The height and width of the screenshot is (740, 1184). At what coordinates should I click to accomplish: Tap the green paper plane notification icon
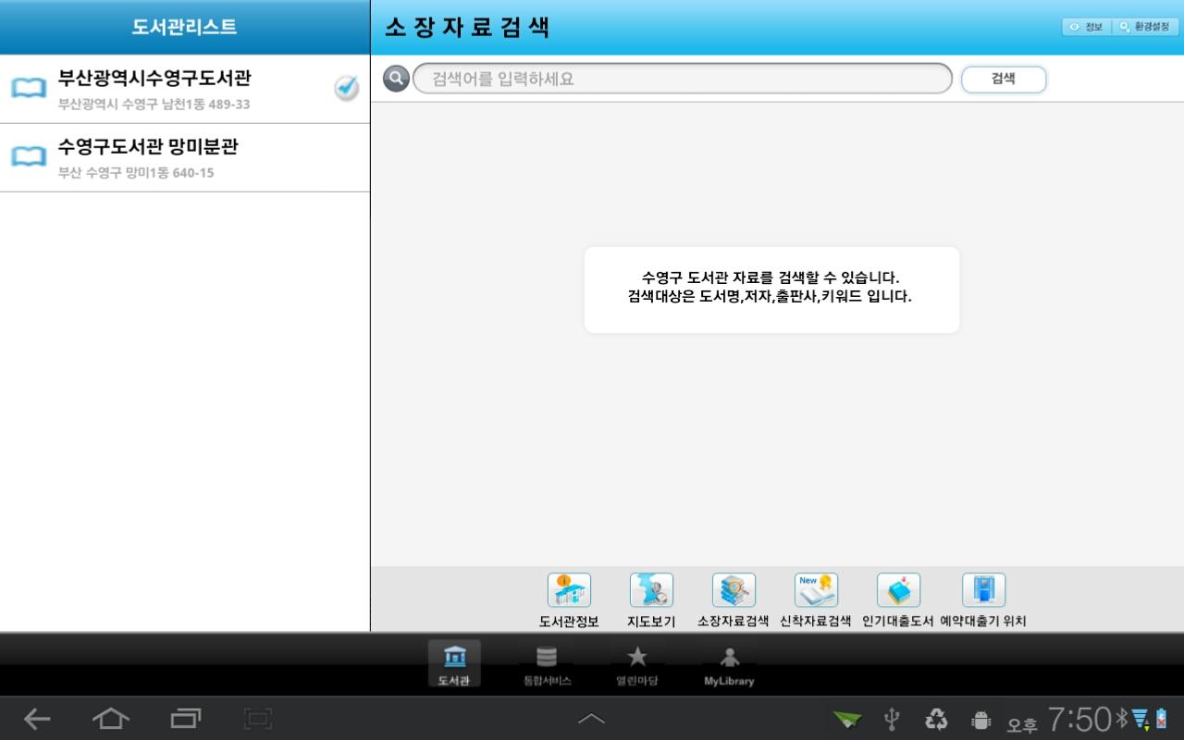click(847, 720)
